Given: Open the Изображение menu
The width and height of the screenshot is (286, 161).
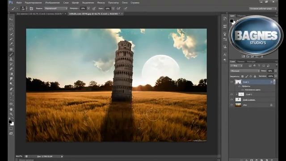Looking at the screenshot, I should (x=52, y=3).
